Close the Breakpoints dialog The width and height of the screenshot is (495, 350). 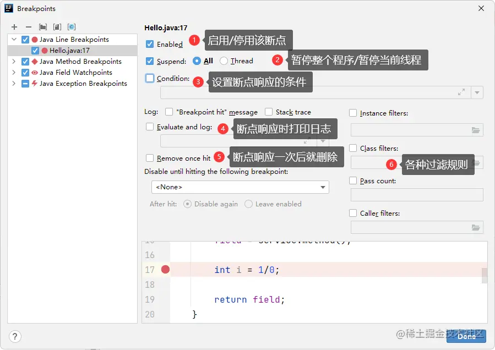click(x=481, y=8)
